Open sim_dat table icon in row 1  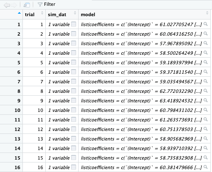74,24
